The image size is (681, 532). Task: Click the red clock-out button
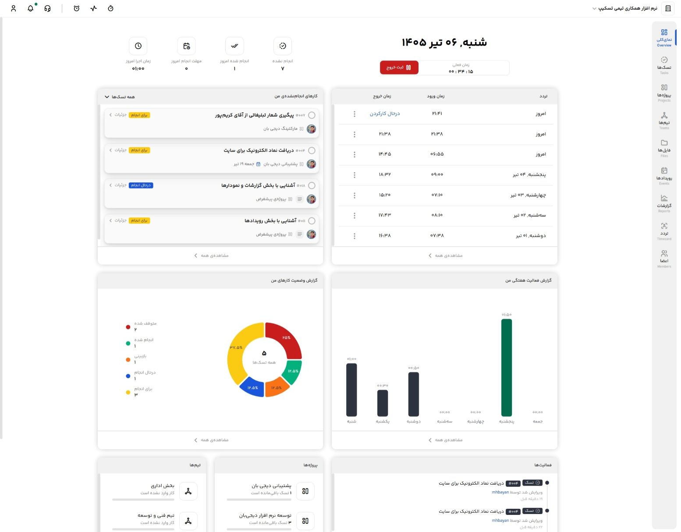click(399, 67)
